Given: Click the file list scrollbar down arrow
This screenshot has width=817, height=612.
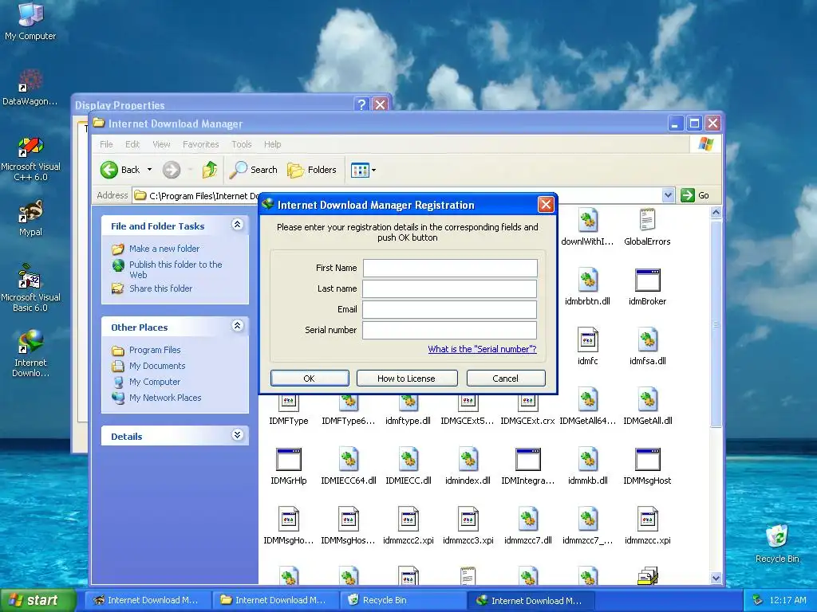Looking at the screenshot, I should (716, 578).
